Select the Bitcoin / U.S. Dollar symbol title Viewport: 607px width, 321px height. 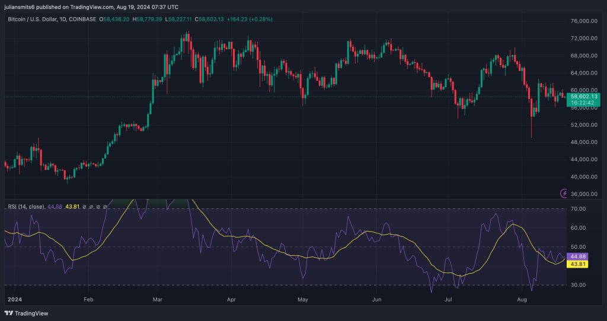click(37, 19)
